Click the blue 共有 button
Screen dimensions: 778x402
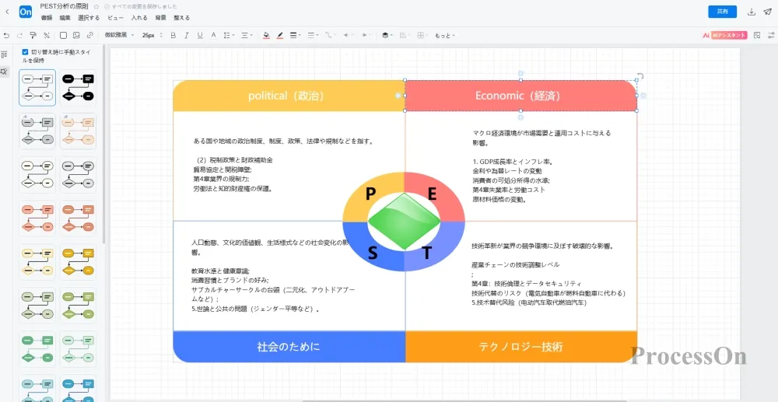(x=722, y=12)
